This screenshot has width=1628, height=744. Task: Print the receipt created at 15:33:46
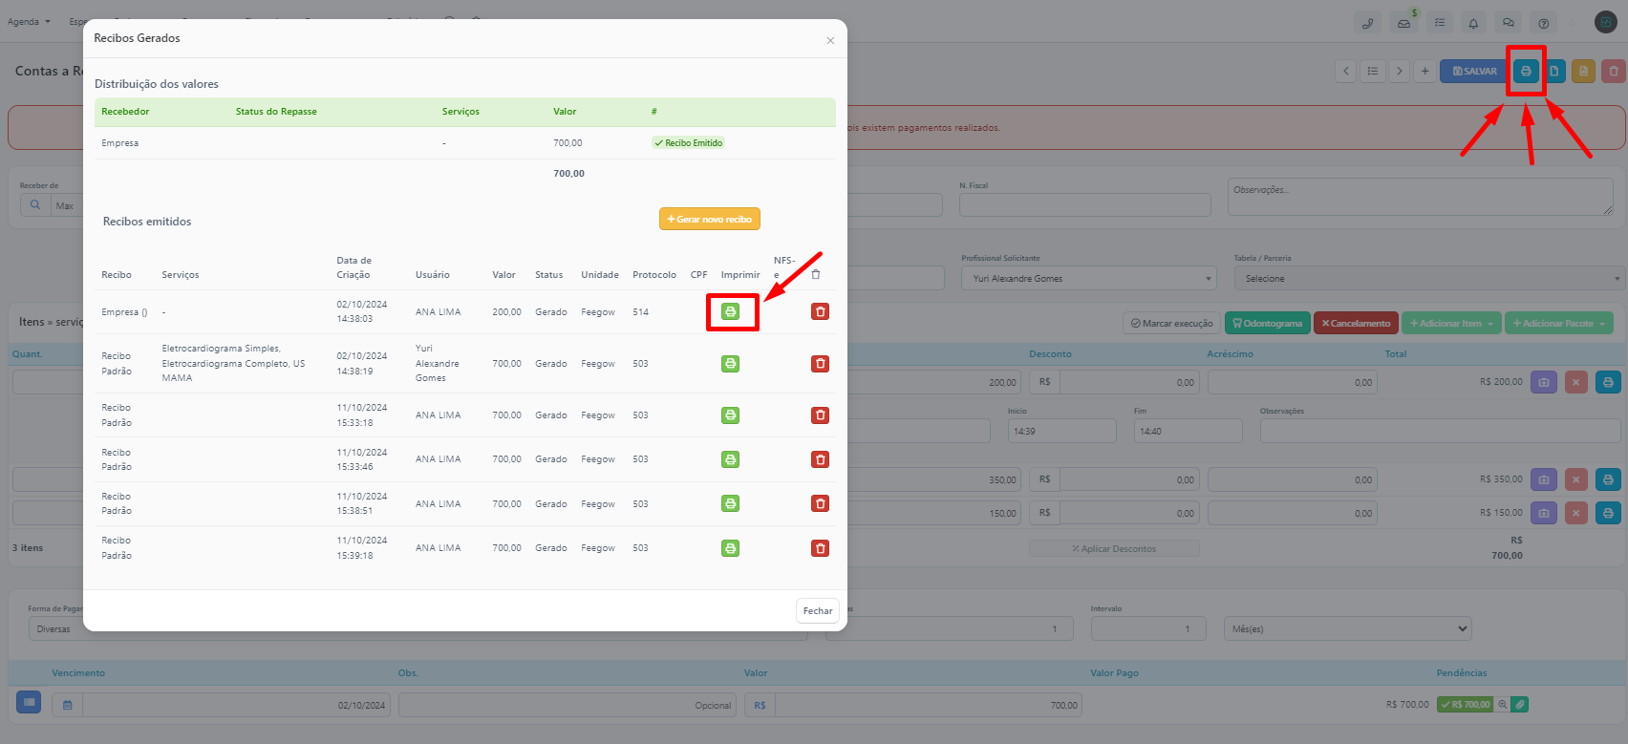coord(730,459)
